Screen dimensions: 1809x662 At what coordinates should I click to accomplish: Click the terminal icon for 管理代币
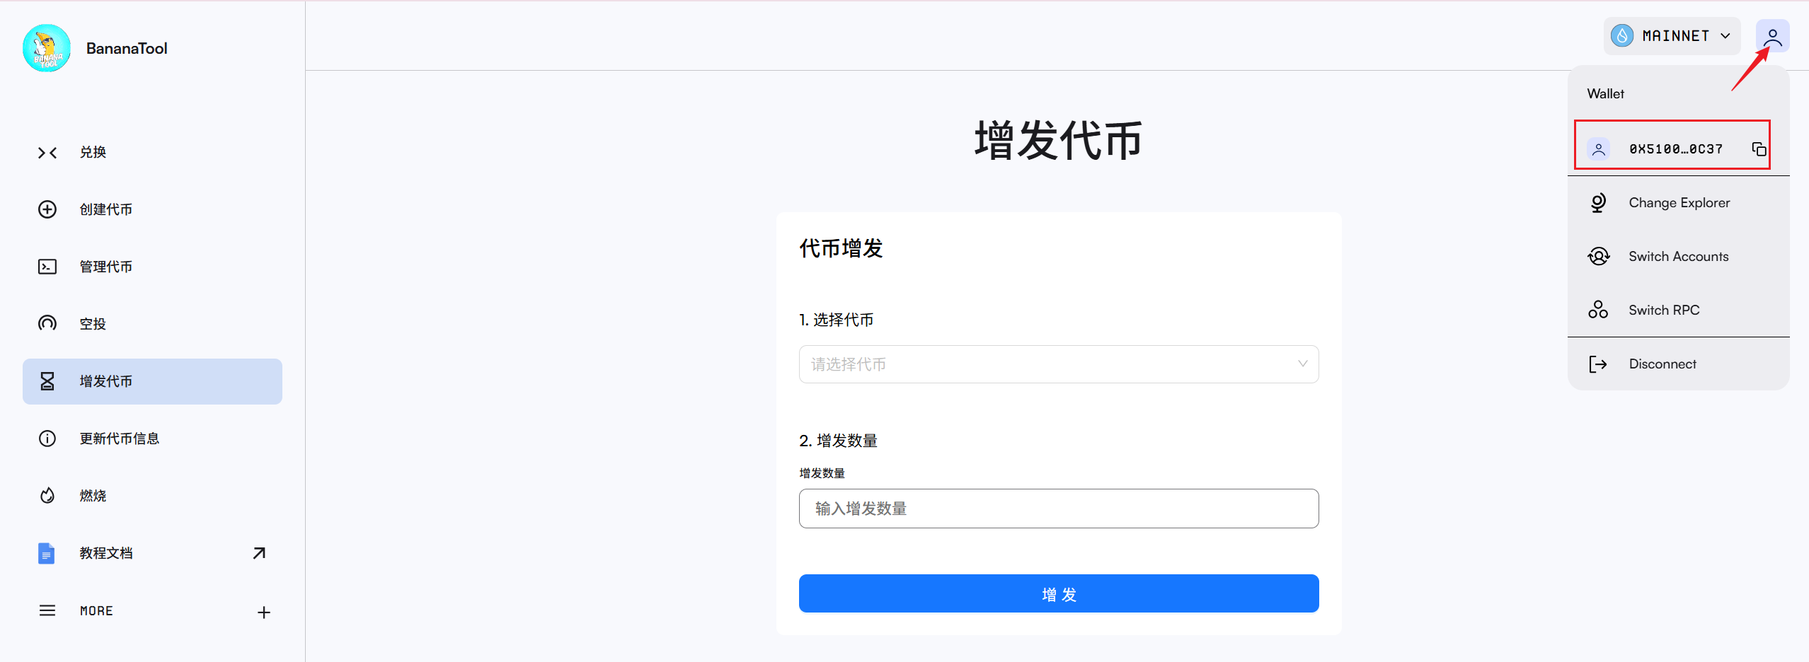click(x=47, y=267)
